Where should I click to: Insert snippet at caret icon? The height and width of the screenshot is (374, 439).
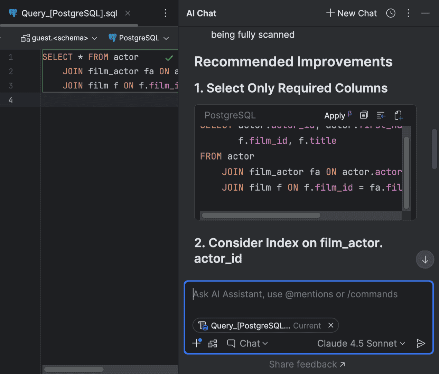[381, 115]
